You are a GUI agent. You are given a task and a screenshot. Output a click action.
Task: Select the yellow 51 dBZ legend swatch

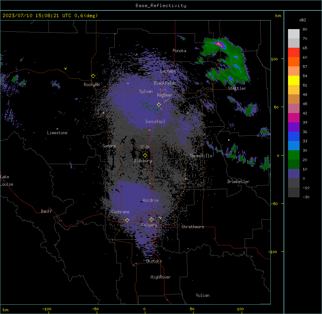[x=294, y=80]
